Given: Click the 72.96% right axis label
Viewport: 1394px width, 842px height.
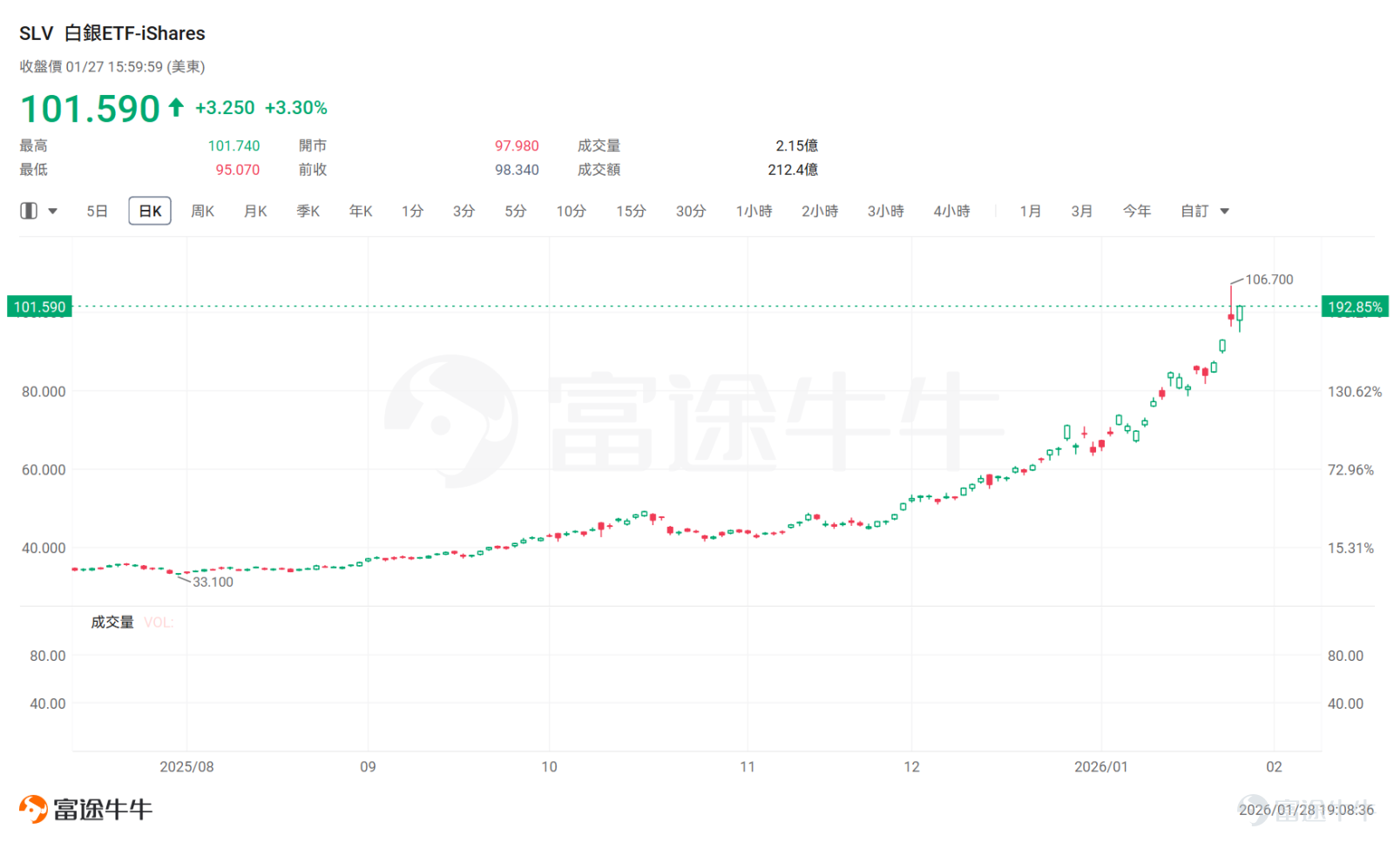Looking at the screenshot, I should click(x=1350, y=470).
